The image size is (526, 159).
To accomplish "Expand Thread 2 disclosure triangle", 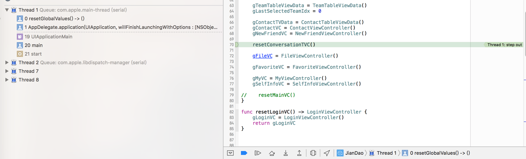I will coord(7,62).
